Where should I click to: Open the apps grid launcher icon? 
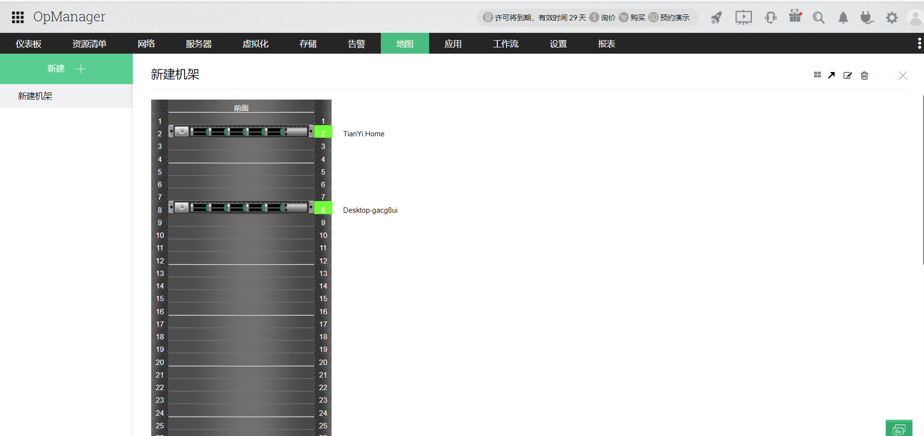pyautogui.click(x=18, y=17)
